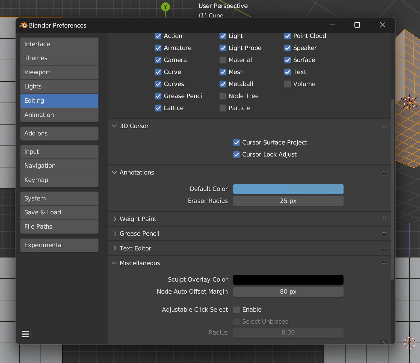
Task: Toggle Cursor Surface Project checkbox
Action: click(236, 143)
